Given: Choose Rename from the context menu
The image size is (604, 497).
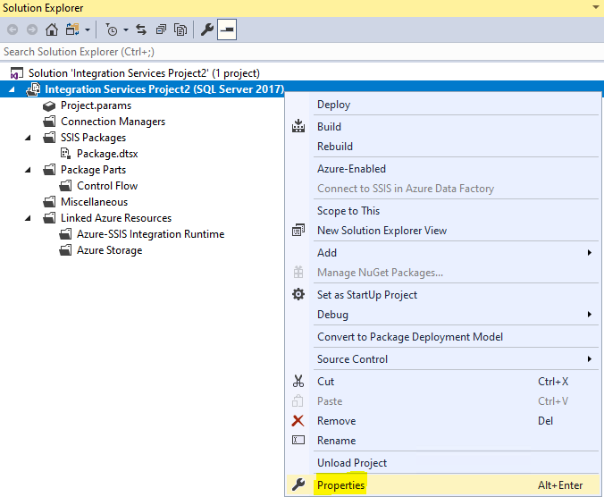Looking at the screenshot, I should [441, 441].
